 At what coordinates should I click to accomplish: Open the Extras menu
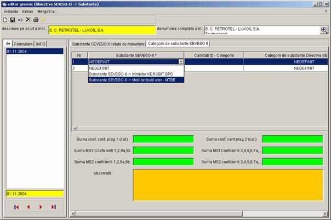28,11
